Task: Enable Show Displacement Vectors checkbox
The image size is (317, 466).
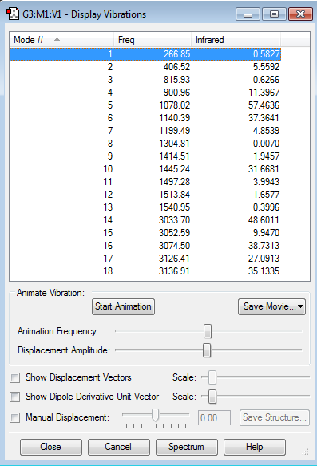Action: pyautogui.click(x=14, y=377)
